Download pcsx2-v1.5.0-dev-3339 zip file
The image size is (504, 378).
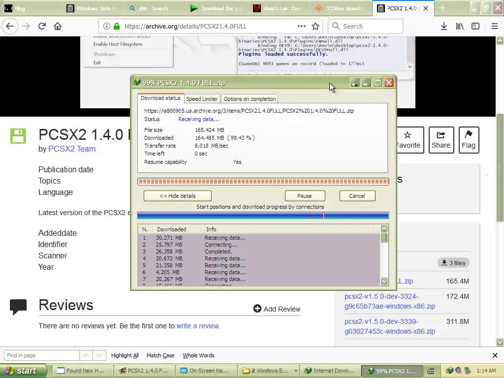click(390, 326)
